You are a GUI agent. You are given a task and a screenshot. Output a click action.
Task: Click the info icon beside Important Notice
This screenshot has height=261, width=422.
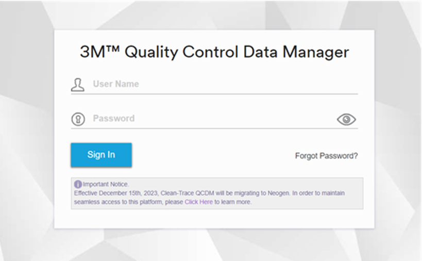click(x=78, y=184)
